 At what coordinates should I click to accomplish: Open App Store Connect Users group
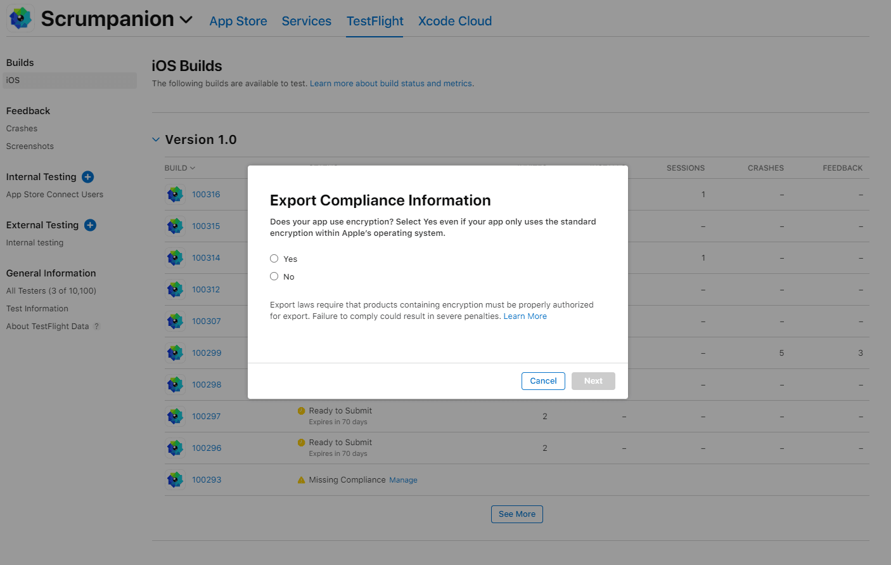[54, 195]
